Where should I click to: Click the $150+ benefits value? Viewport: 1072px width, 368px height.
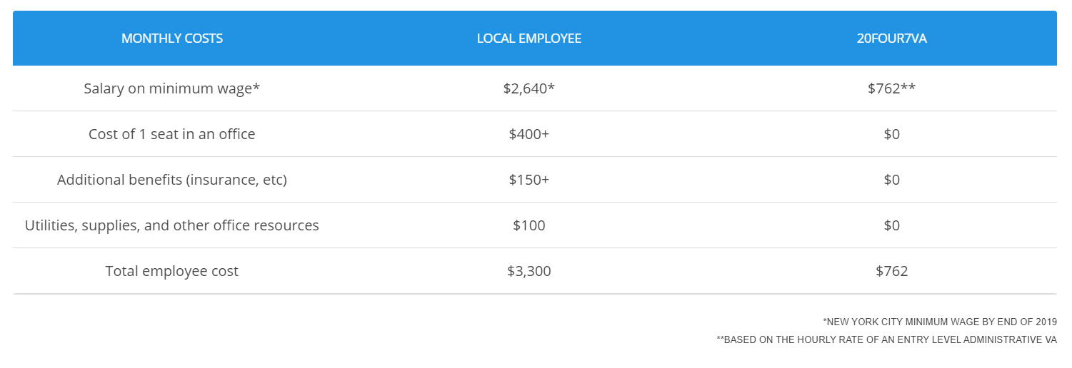[x=529, y=180]
